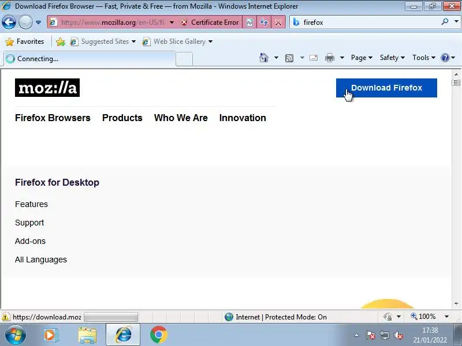Click the Read Mail icon
Screen dimensions: 462x346
[x=314, y=58]
